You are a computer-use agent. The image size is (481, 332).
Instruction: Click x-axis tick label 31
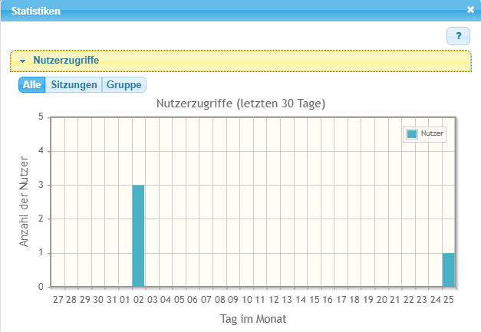click(x=112, y=300)
